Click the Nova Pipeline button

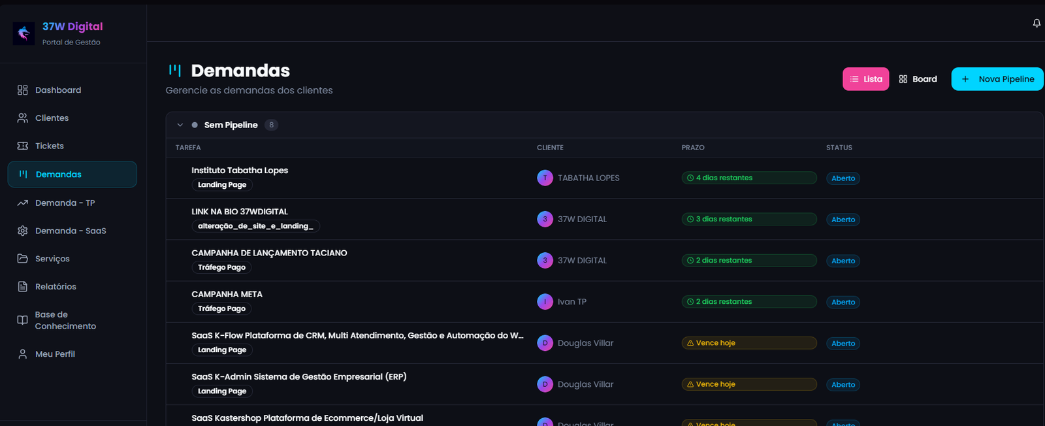tap(997, 79)
